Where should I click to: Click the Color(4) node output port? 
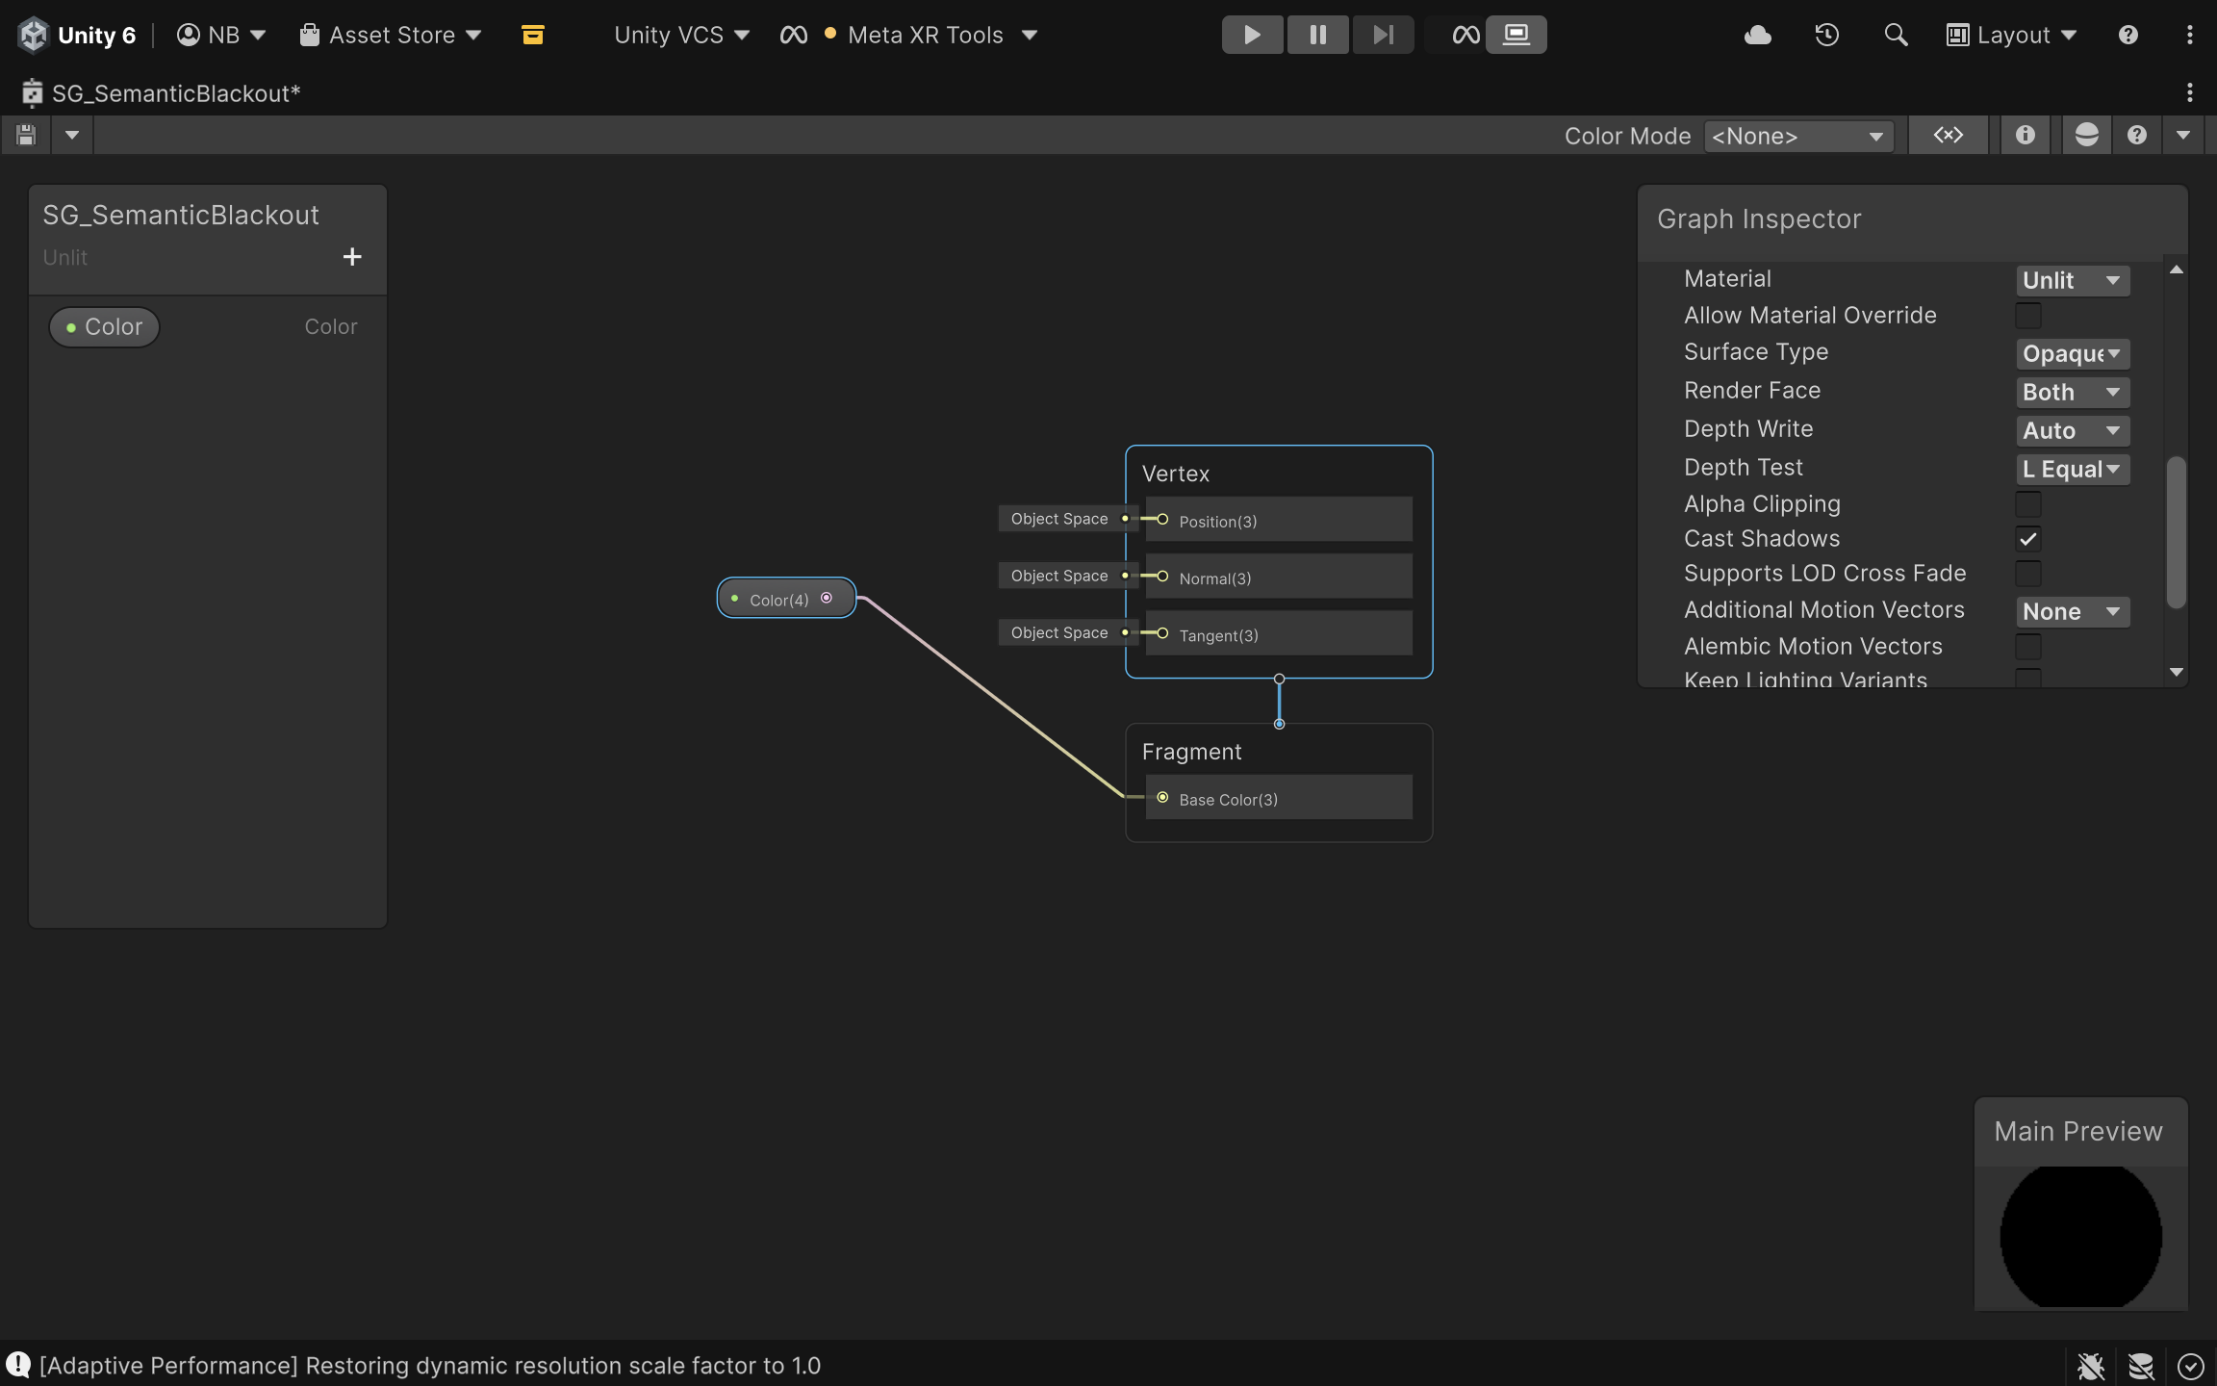pyautogui.click(x=827, y=598)
